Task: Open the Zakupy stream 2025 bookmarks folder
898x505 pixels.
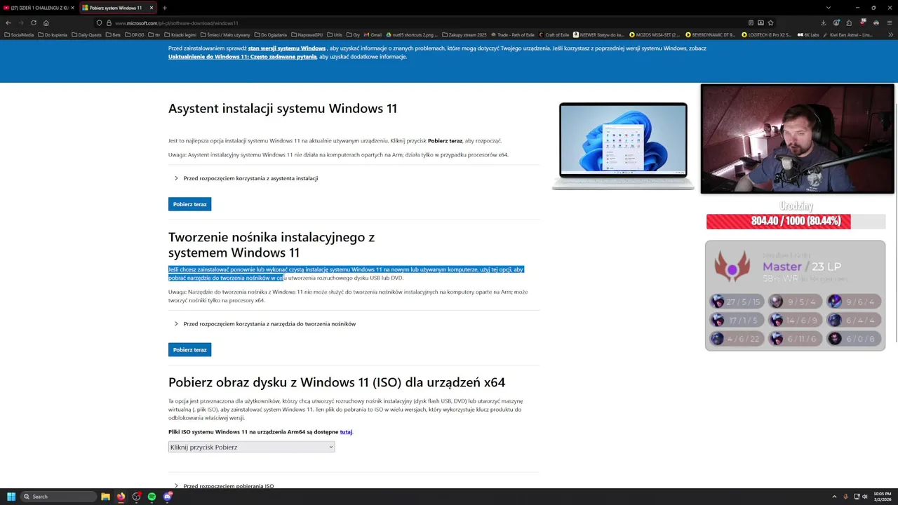Action: point(464,34)
